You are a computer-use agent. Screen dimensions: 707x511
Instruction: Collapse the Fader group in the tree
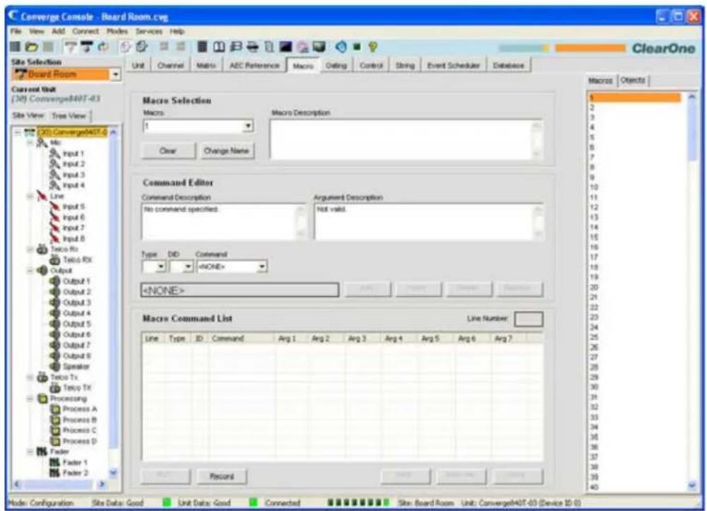(x=30, y=452)
